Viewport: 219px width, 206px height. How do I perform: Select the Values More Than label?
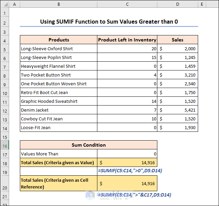tap(59, 154)
